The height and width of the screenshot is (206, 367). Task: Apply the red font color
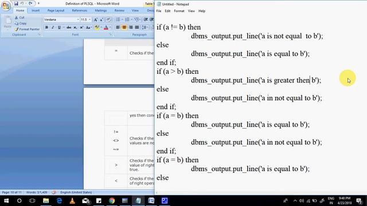tap(106, 27)
